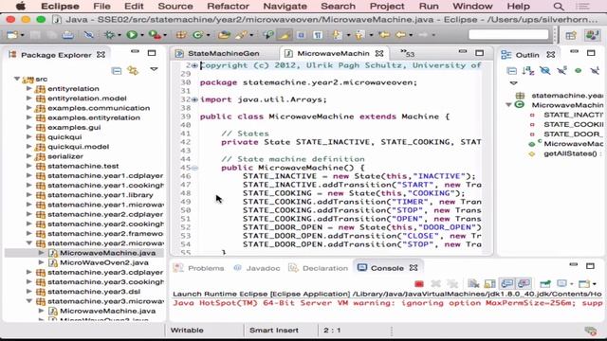Viewport: 607px width, 341px height.
Task: Click the Back navigation arrow in toolbar
Action: coord(401,35)
